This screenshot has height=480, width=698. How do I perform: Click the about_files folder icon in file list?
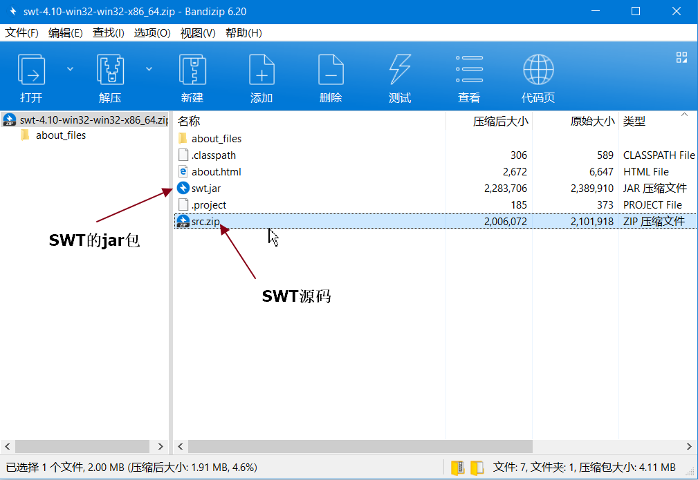coord(183,138)
